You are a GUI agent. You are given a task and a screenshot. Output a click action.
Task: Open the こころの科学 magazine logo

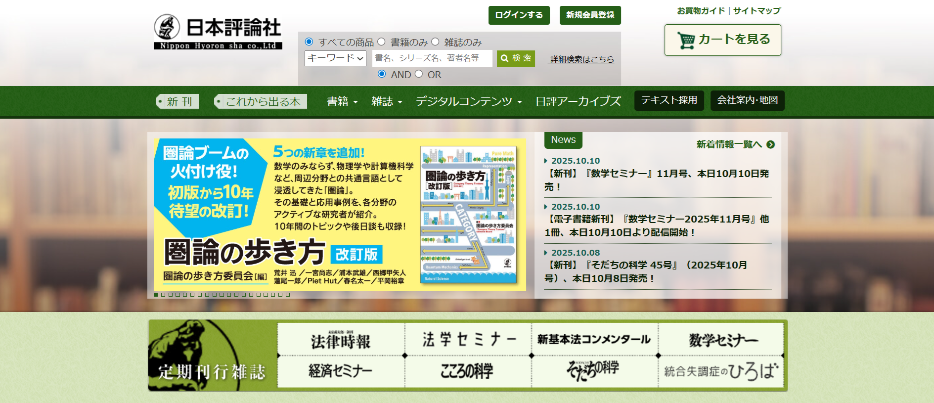(467, 371)
